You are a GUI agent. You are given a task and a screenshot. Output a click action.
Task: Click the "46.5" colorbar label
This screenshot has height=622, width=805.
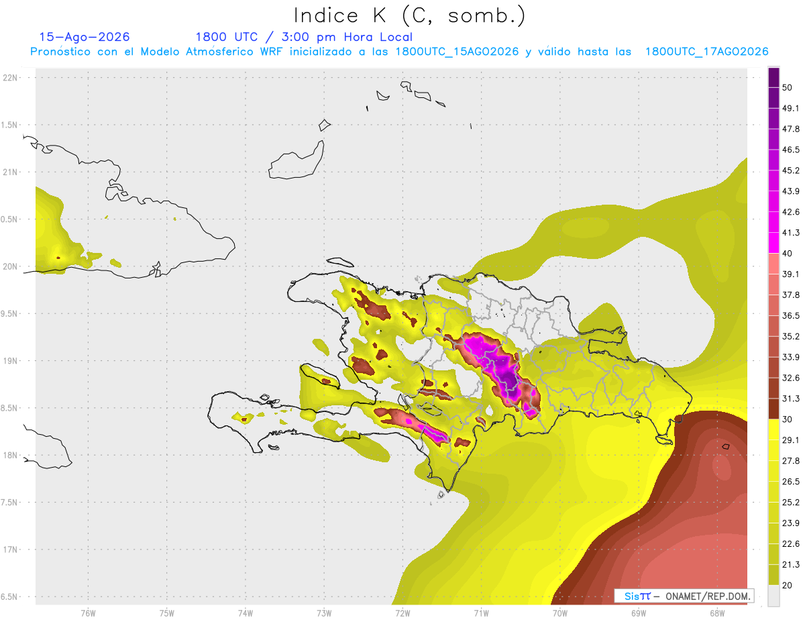tap(791, 150)
